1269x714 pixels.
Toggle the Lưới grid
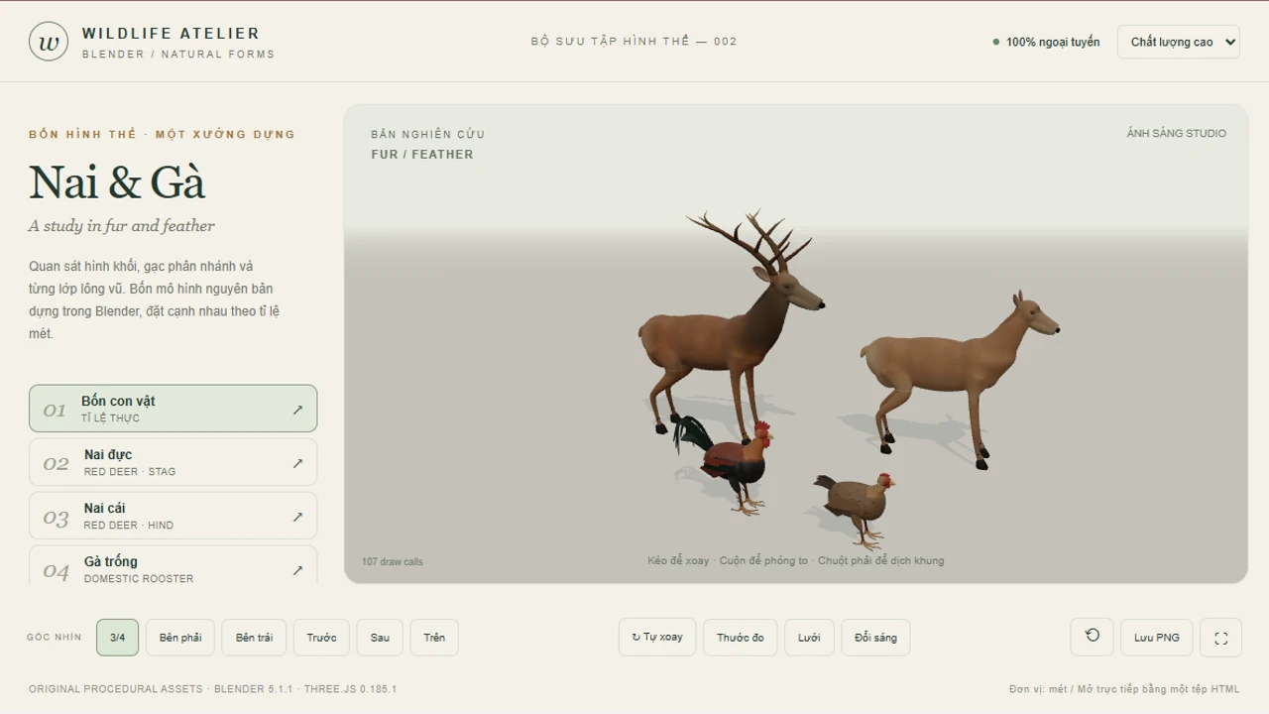point(809,638)
